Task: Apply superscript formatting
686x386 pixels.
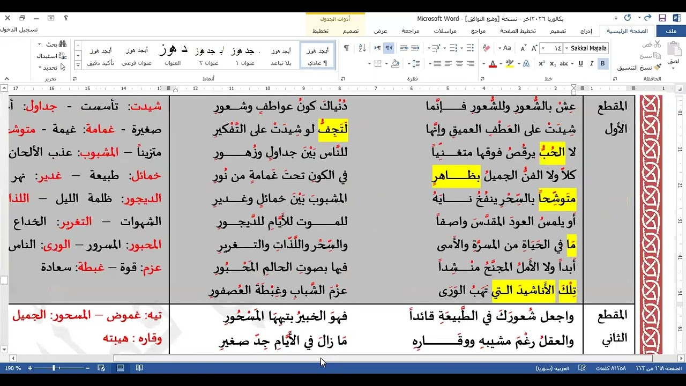Action: (542, 64)
